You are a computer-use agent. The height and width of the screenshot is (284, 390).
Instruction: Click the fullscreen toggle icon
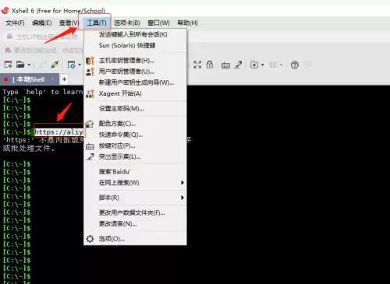point(197,65)
